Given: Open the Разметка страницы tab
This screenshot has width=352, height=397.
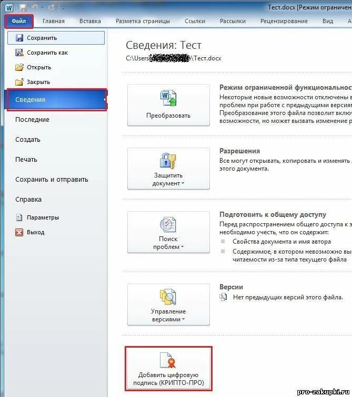Looking at the screenshot, I should [143, 21].
